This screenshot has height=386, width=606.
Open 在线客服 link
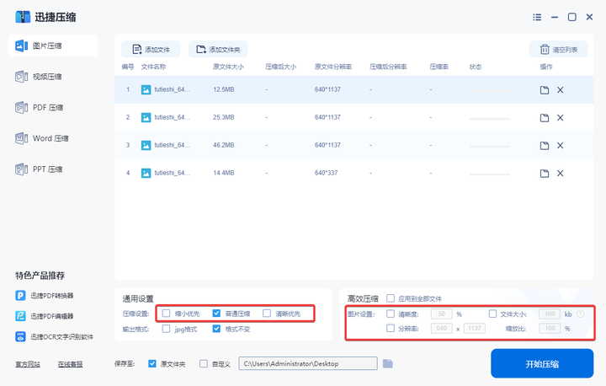click(x=71, y=364)
